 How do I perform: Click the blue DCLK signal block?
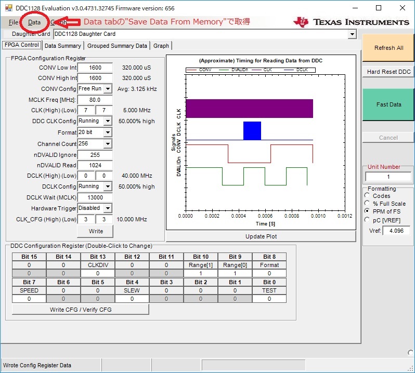point(252,130)
